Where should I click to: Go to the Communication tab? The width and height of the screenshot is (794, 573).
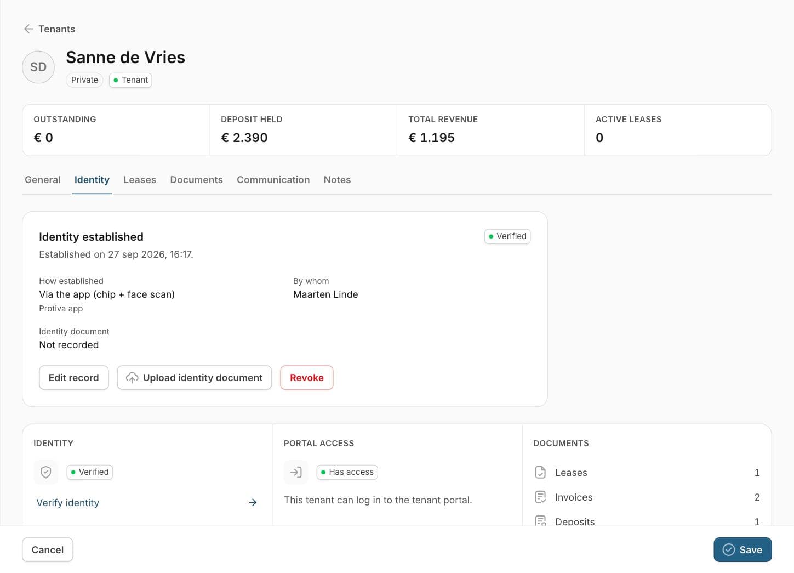273,180
